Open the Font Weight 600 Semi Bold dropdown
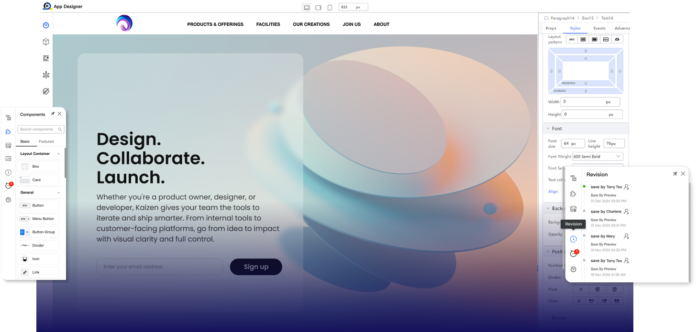 [597, 156]
